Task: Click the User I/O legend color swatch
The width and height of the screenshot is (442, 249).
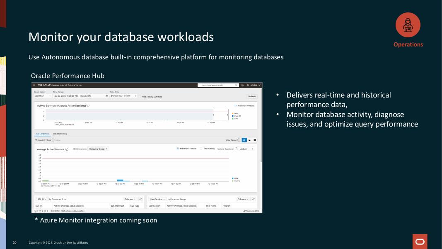Action: click(x=232, y=116)
